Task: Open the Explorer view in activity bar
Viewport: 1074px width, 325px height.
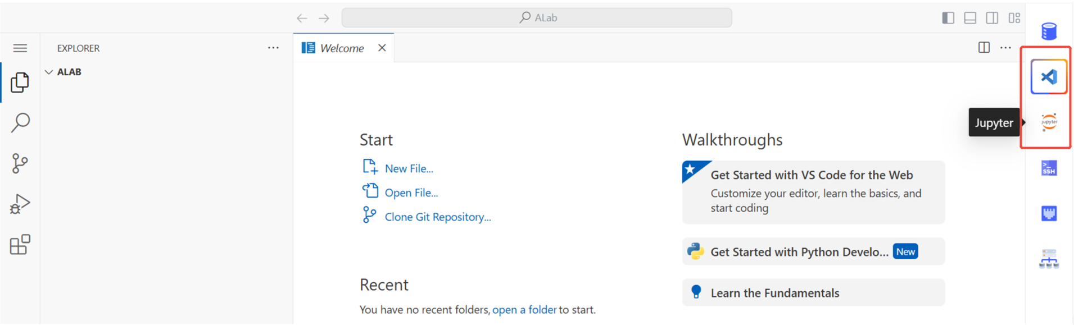Action: [x=20, y=83]
